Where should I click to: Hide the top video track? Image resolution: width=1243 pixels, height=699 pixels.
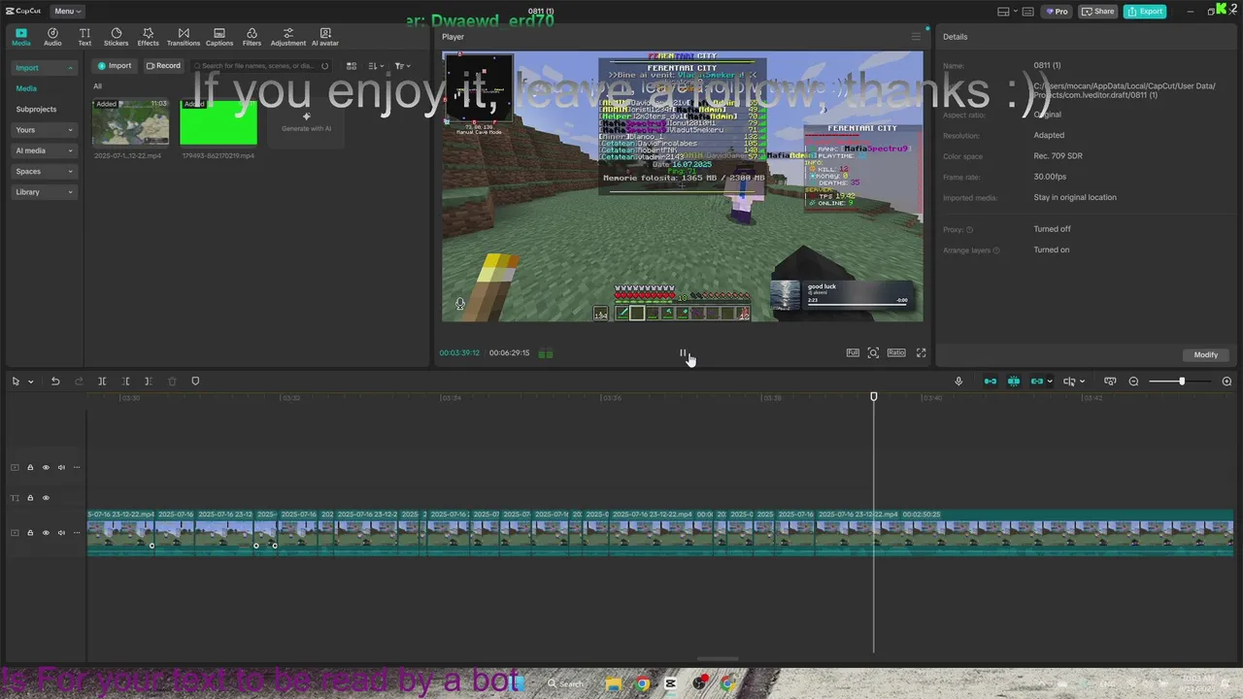pos(46,468)
